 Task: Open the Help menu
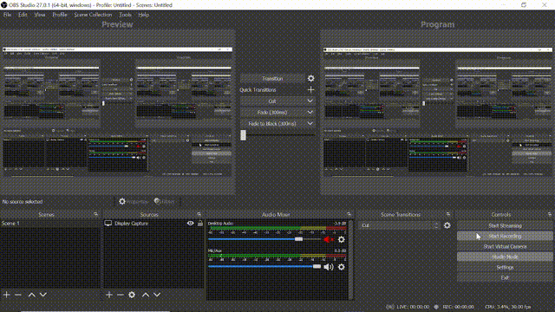143,15
